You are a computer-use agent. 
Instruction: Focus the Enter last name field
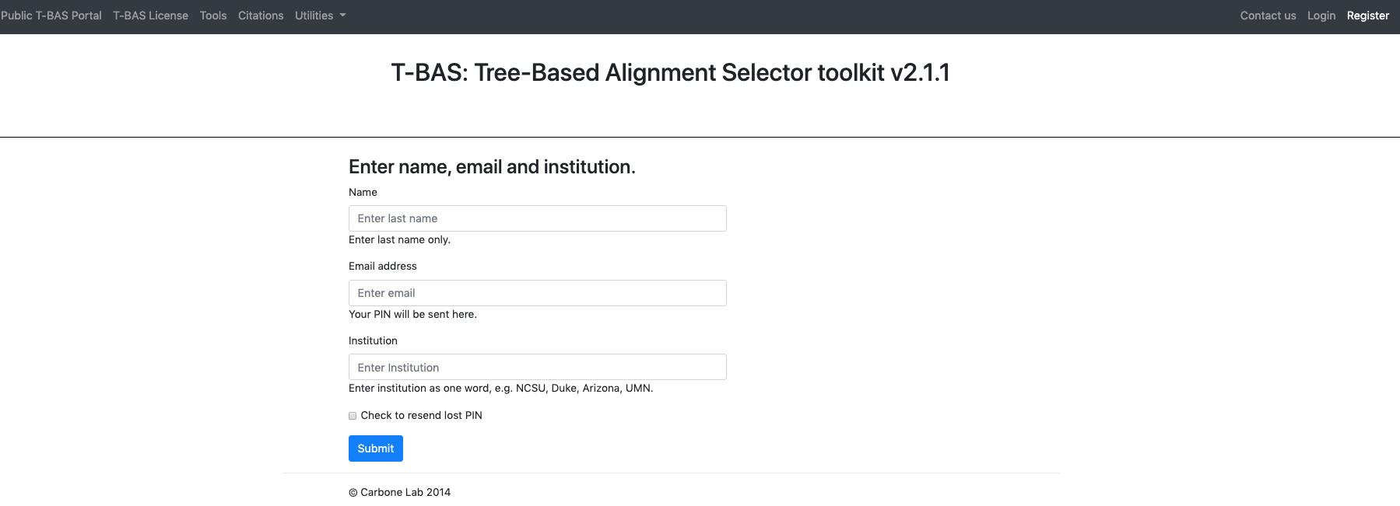(538, 218)
